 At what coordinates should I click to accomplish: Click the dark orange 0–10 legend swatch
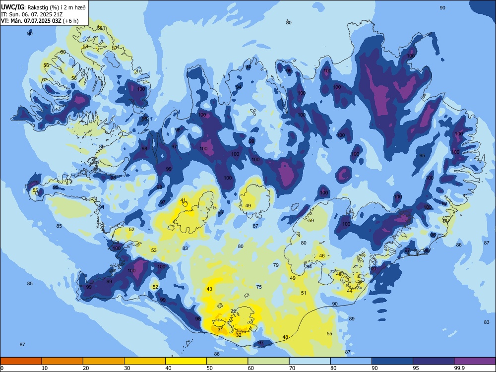(x=21, y=361)
